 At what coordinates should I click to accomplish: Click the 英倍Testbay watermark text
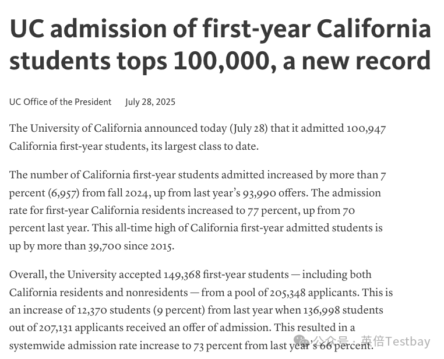[395, 342]
